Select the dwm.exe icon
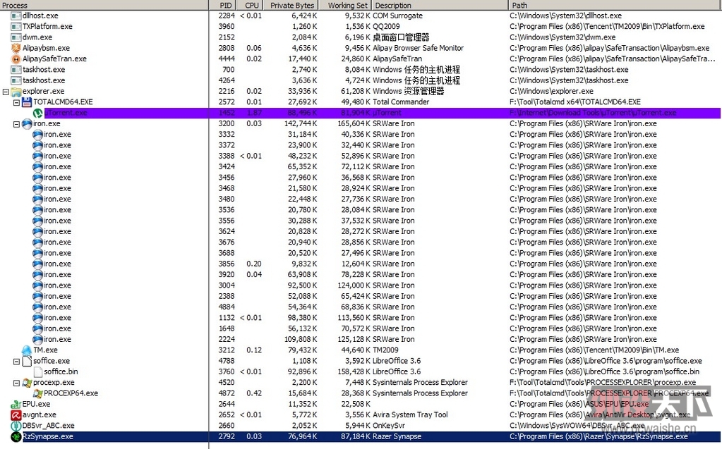The width and height of the screenshot is (722, 449). pos(16,37)
